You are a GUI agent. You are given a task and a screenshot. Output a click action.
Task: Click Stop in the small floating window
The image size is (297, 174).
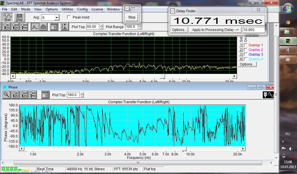coord(132,17)
